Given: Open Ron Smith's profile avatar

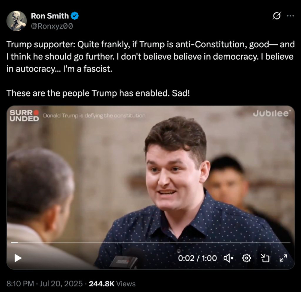Looking at the screenshot, I should 17,21.
